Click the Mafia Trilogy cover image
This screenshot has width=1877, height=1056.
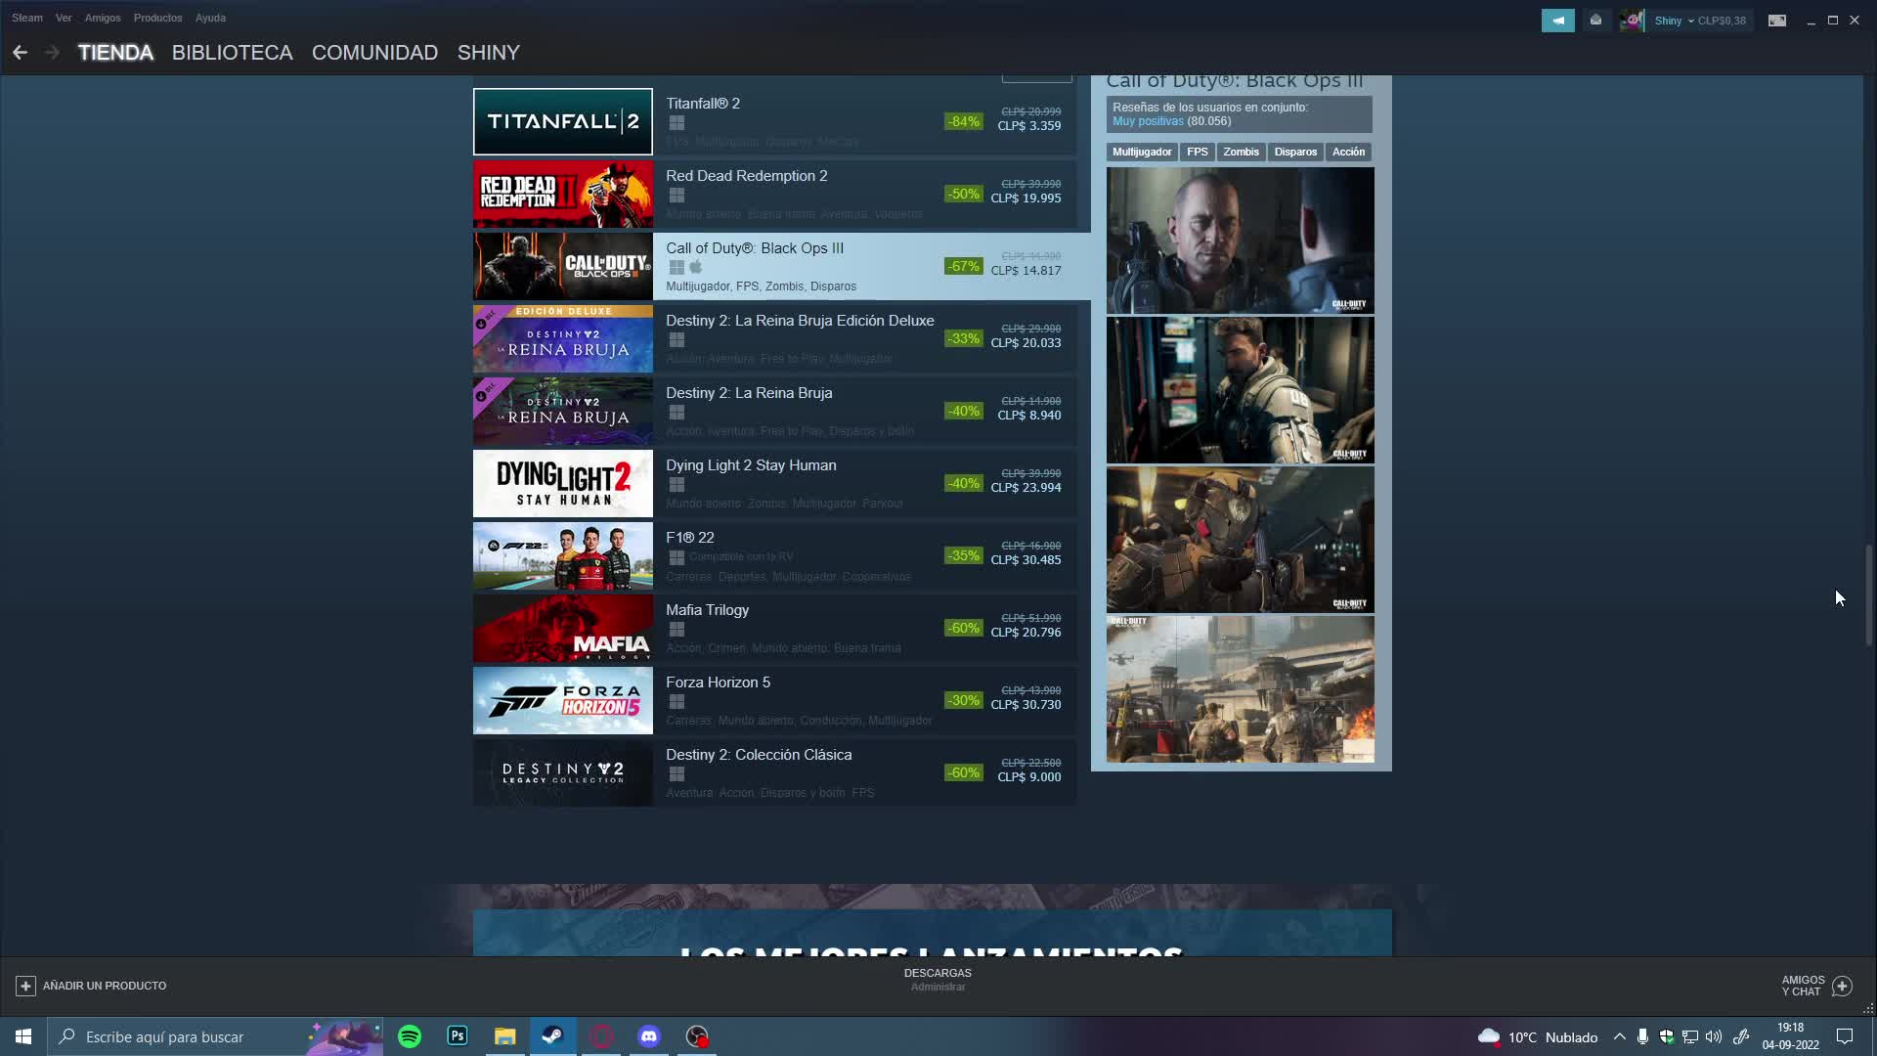[563, 628]
